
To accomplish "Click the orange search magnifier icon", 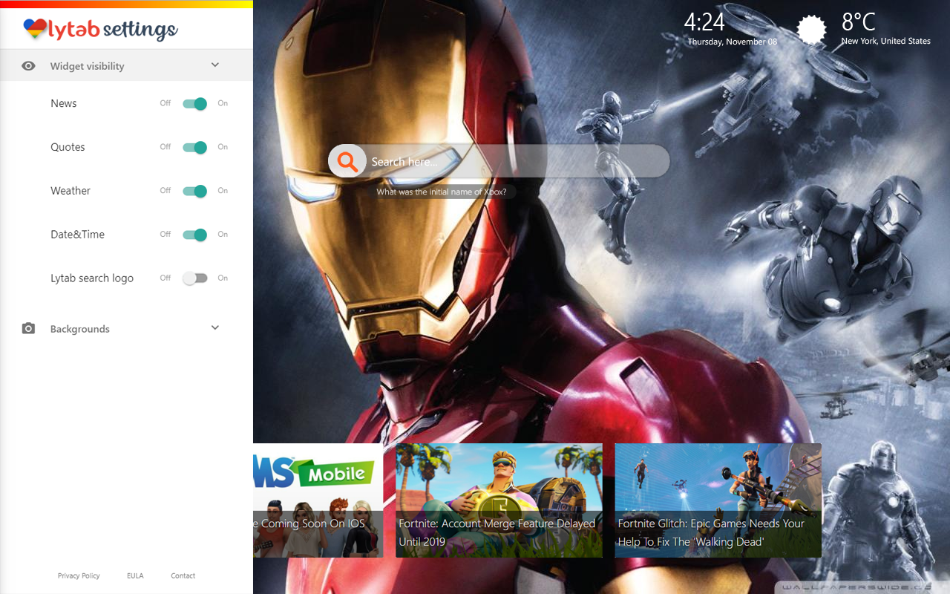I will [x=347, y=161].
